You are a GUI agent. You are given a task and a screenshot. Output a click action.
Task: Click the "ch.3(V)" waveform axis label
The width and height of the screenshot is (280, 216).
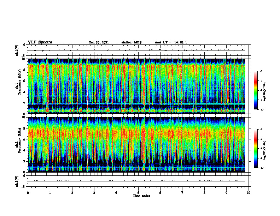coord(17,181)
